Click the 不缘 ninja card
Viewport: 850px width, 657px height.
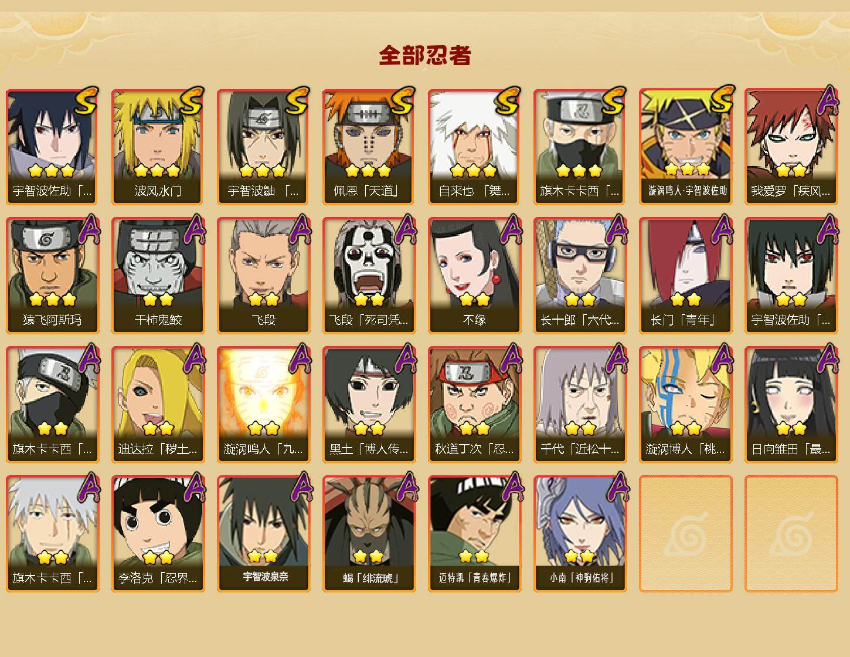474,276
